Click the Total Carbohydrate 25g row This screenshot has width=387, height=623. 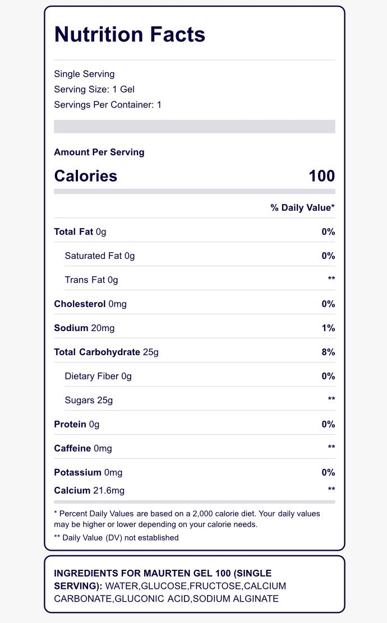click(195, 352)
